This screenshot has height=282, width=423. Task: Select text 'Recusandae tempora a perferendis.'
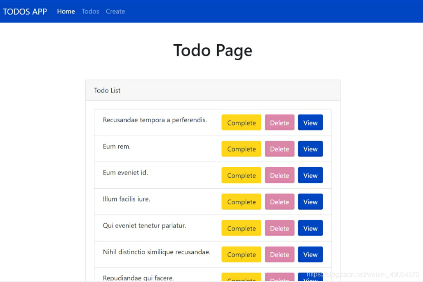coord(155,120)
